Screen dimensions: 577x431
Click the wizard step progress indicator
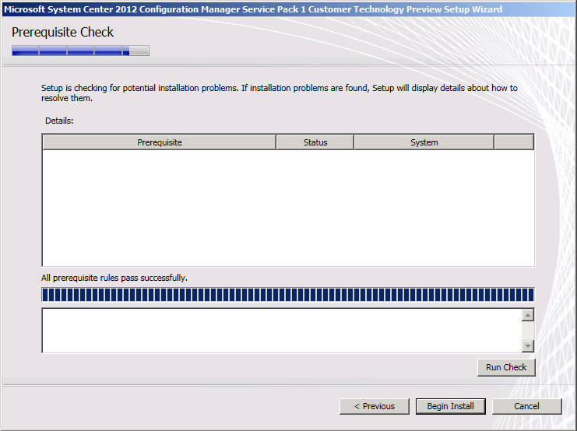point(80,51)
